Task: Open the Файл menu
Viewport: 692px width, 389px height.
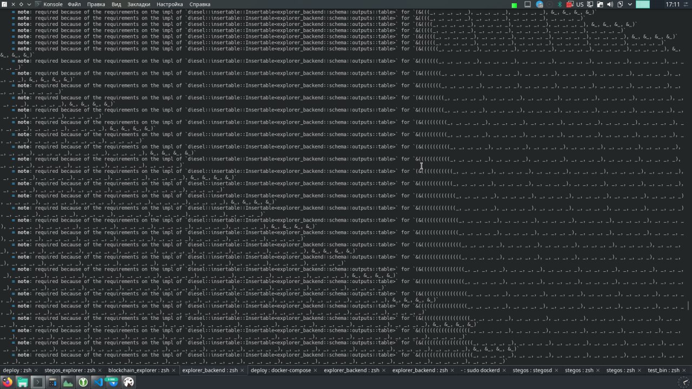Action: (x=74, y=4)
